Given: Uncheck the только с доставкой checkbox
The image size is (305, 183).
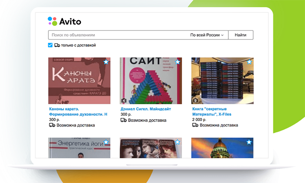Looking at the screenshot, I should click(50, 45).
